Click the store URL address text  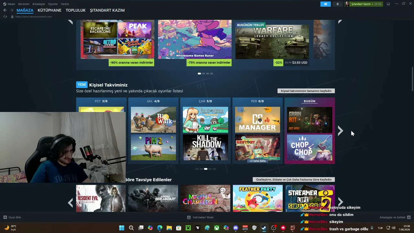(34, 17)
